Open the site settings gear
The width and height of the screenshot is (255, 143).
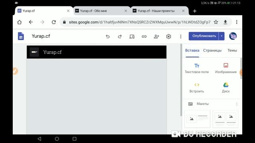[169, 37]
